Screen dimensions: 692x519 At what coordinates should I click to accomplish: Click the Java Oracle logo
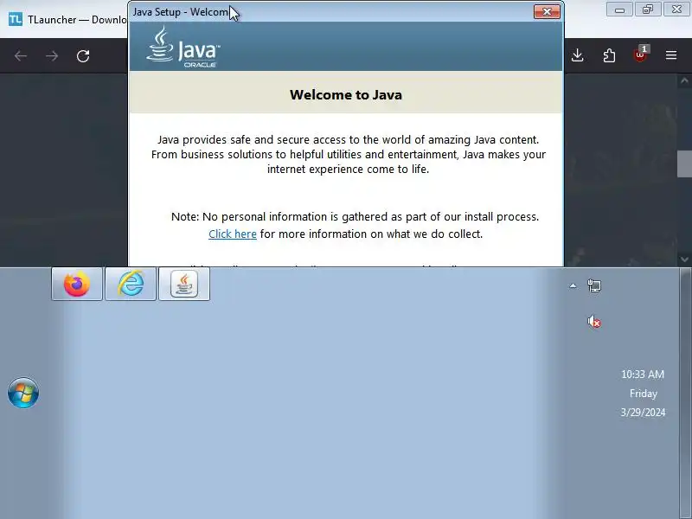click(183, 47)
